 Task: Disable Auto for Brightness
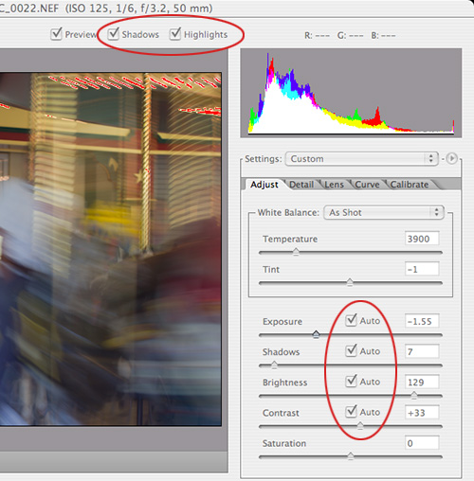(x=351, y=382)
